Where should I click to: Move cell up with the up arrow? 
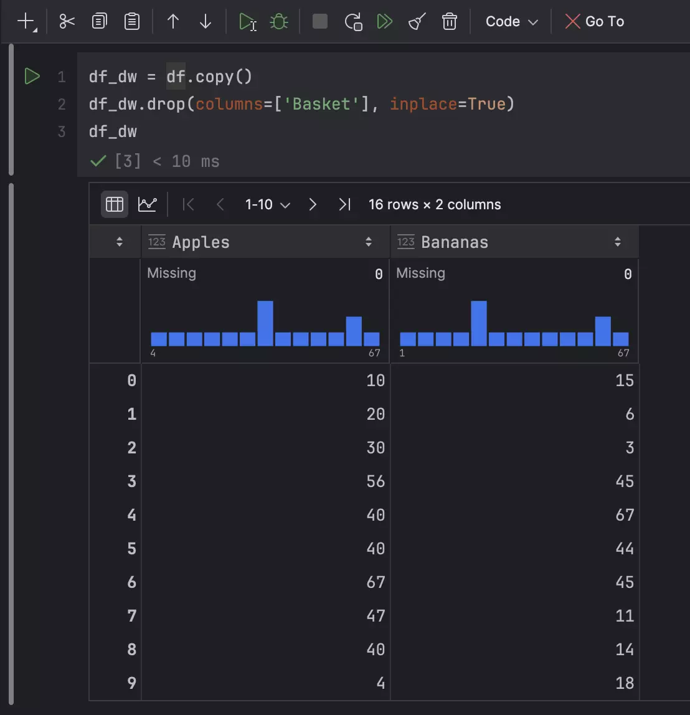click(x=173, y=22)
